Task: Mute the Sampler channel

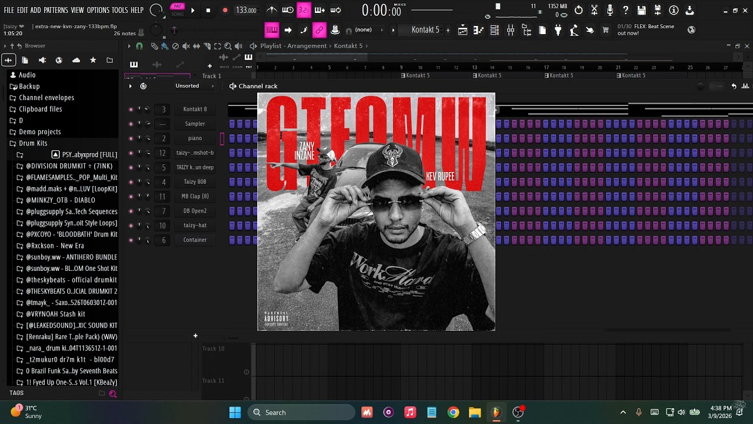Action: pyautogui.click(x=131, y=124)
